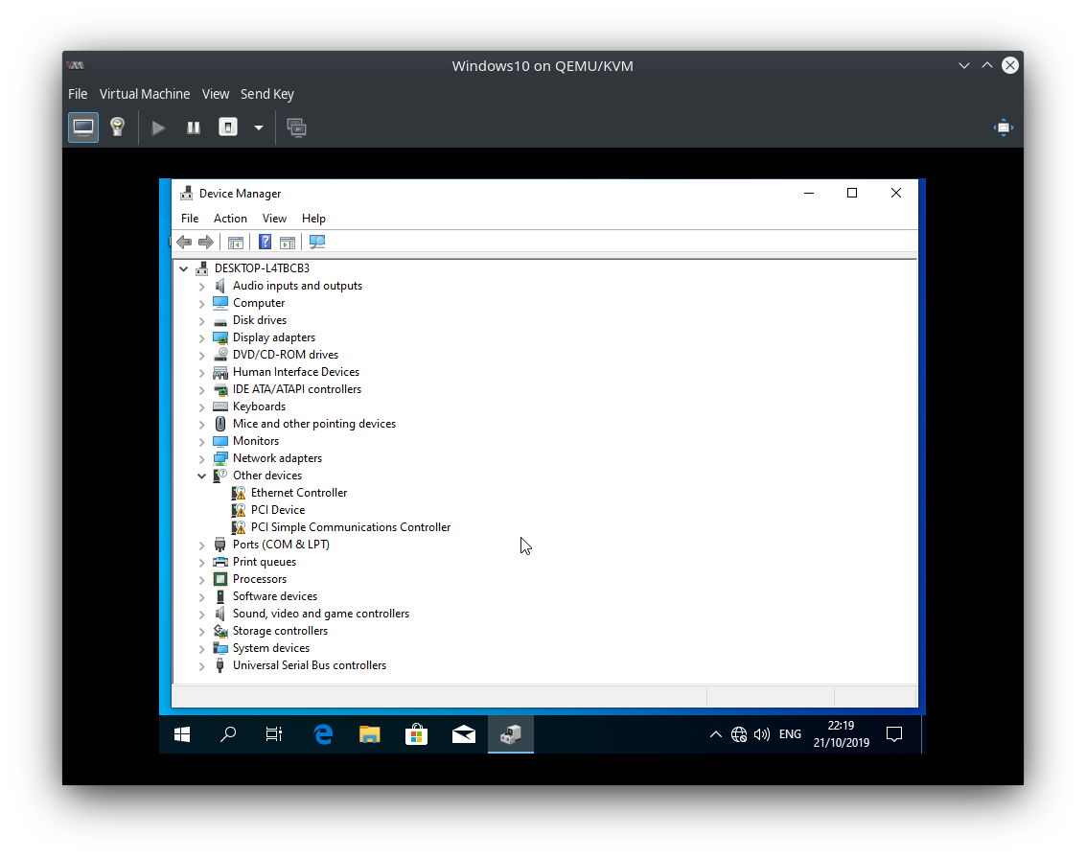Select Sound, video and game controllers
The width and height of the screenshot is (1086, 859).
pyautogui.click(x=321, y=614)
